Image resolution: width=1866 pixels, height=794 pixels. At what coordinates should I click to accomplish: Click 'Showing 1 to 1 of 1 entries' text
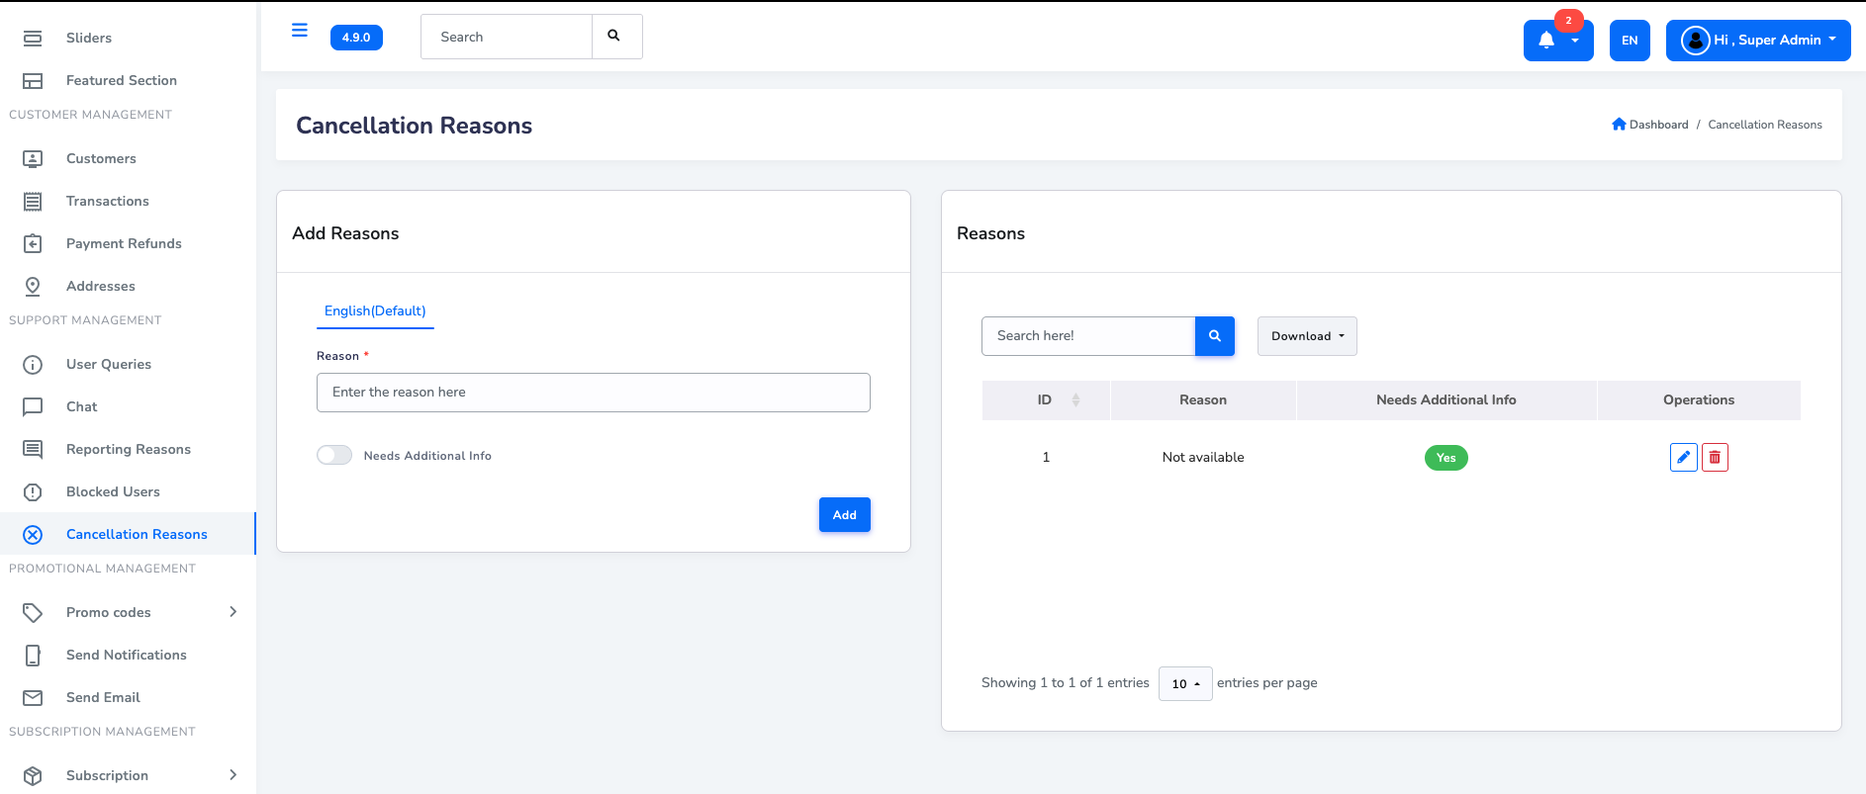point(1066,683)
